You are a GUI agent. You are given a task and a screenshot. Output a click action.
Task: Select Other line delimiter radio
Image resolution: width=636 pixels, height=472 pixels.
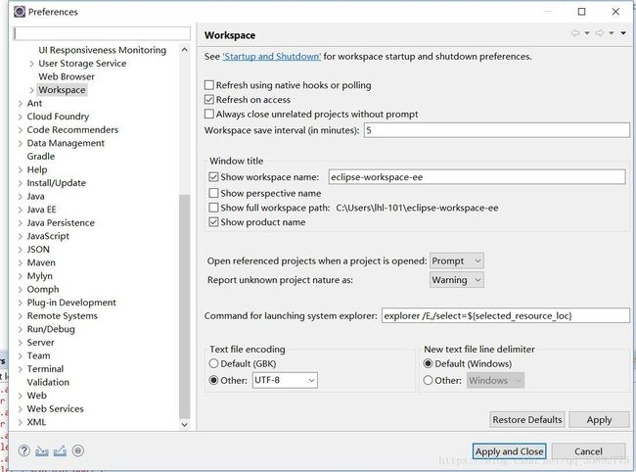click(428, 380)
